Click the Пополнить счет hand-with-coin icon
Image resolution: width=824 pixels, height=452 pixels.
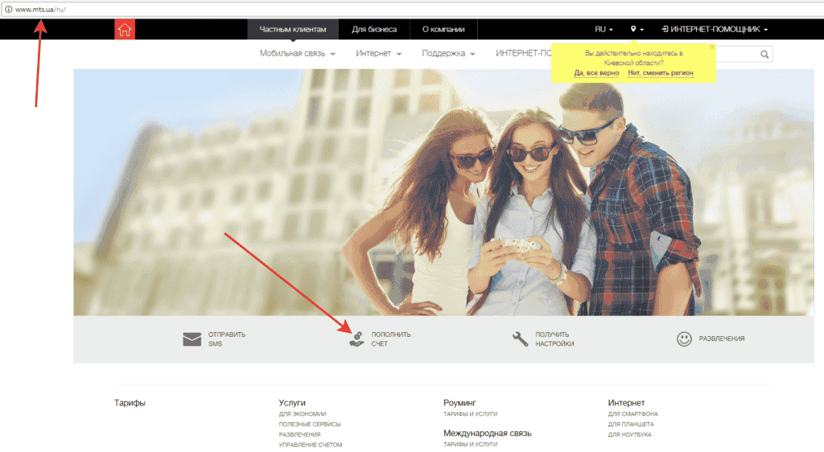(x=356, y=339)
